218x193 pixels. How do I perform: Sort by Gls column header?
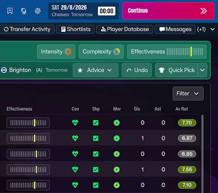[137, 109]
